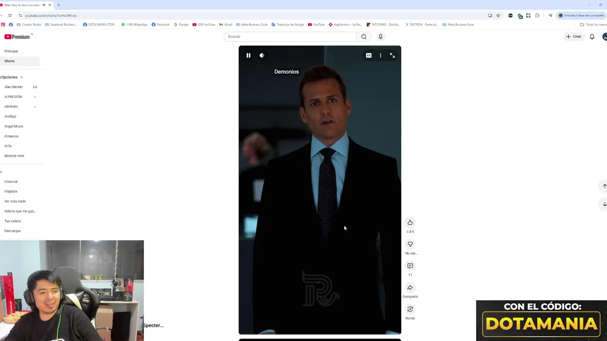Click the youtube.com address bar

click(251, 15)
